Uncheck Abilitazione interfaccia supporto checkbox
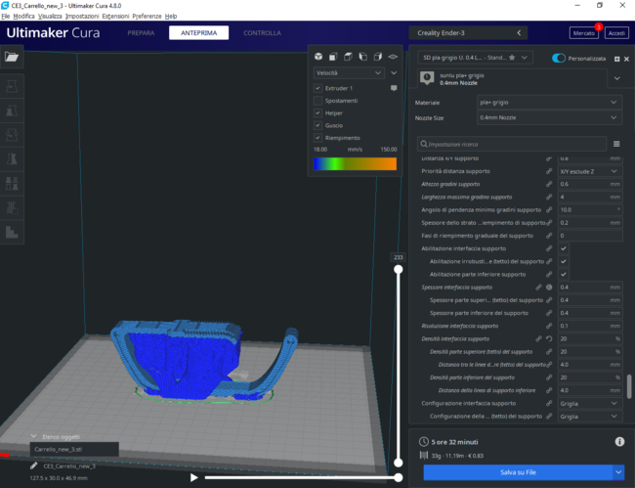Screen dimensions: 635x488 point(564,248)
